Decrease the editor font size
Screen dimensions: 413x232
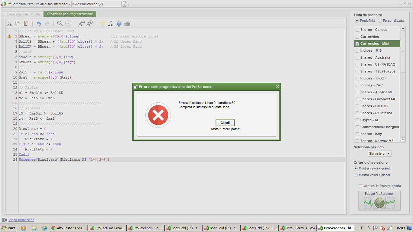[x=81, y=24]
